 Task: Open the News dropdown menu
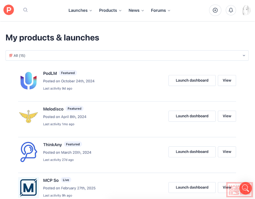(x=136, y=10)
